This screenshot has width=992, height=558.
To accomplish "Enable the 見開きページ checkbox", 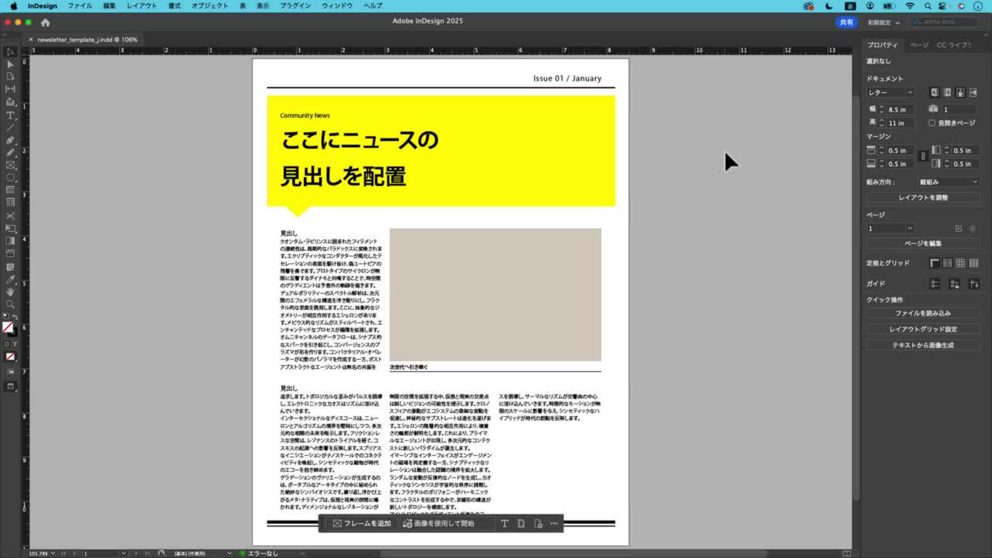I will 932,123.
